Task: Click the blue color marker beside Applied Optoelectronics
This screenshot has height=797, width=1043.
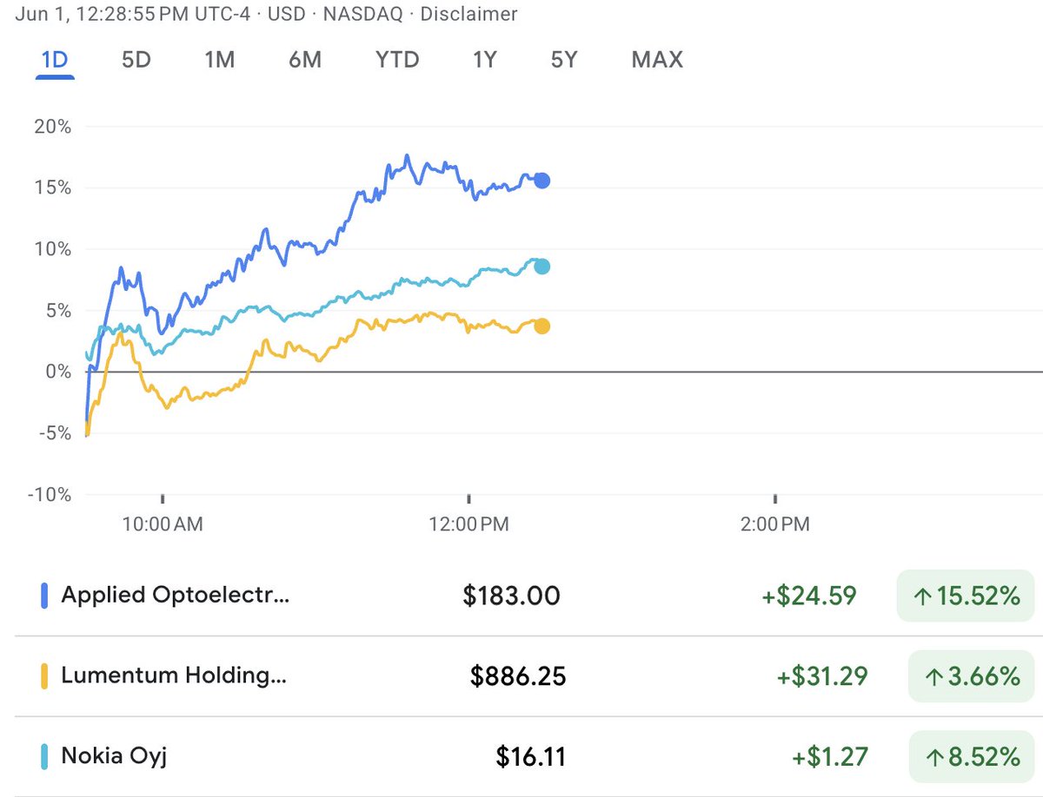Action: [44, 596]
